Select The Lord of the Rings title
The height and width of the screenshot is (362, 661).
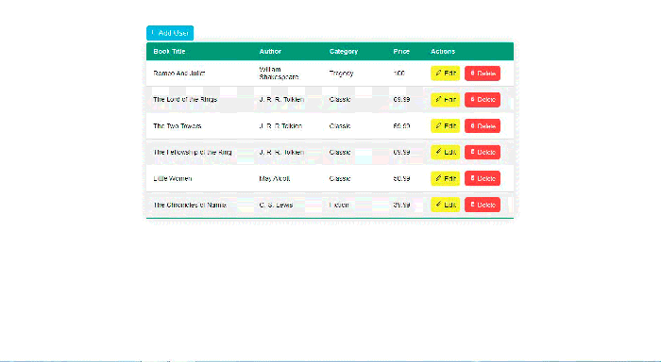[x=185, y=100]
